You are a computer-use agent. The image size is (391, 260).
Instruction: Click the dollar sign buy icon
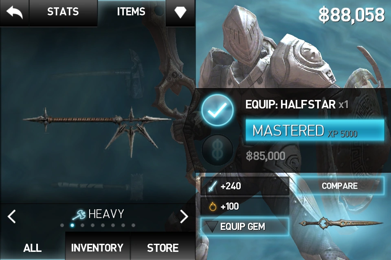pos(217,150)
